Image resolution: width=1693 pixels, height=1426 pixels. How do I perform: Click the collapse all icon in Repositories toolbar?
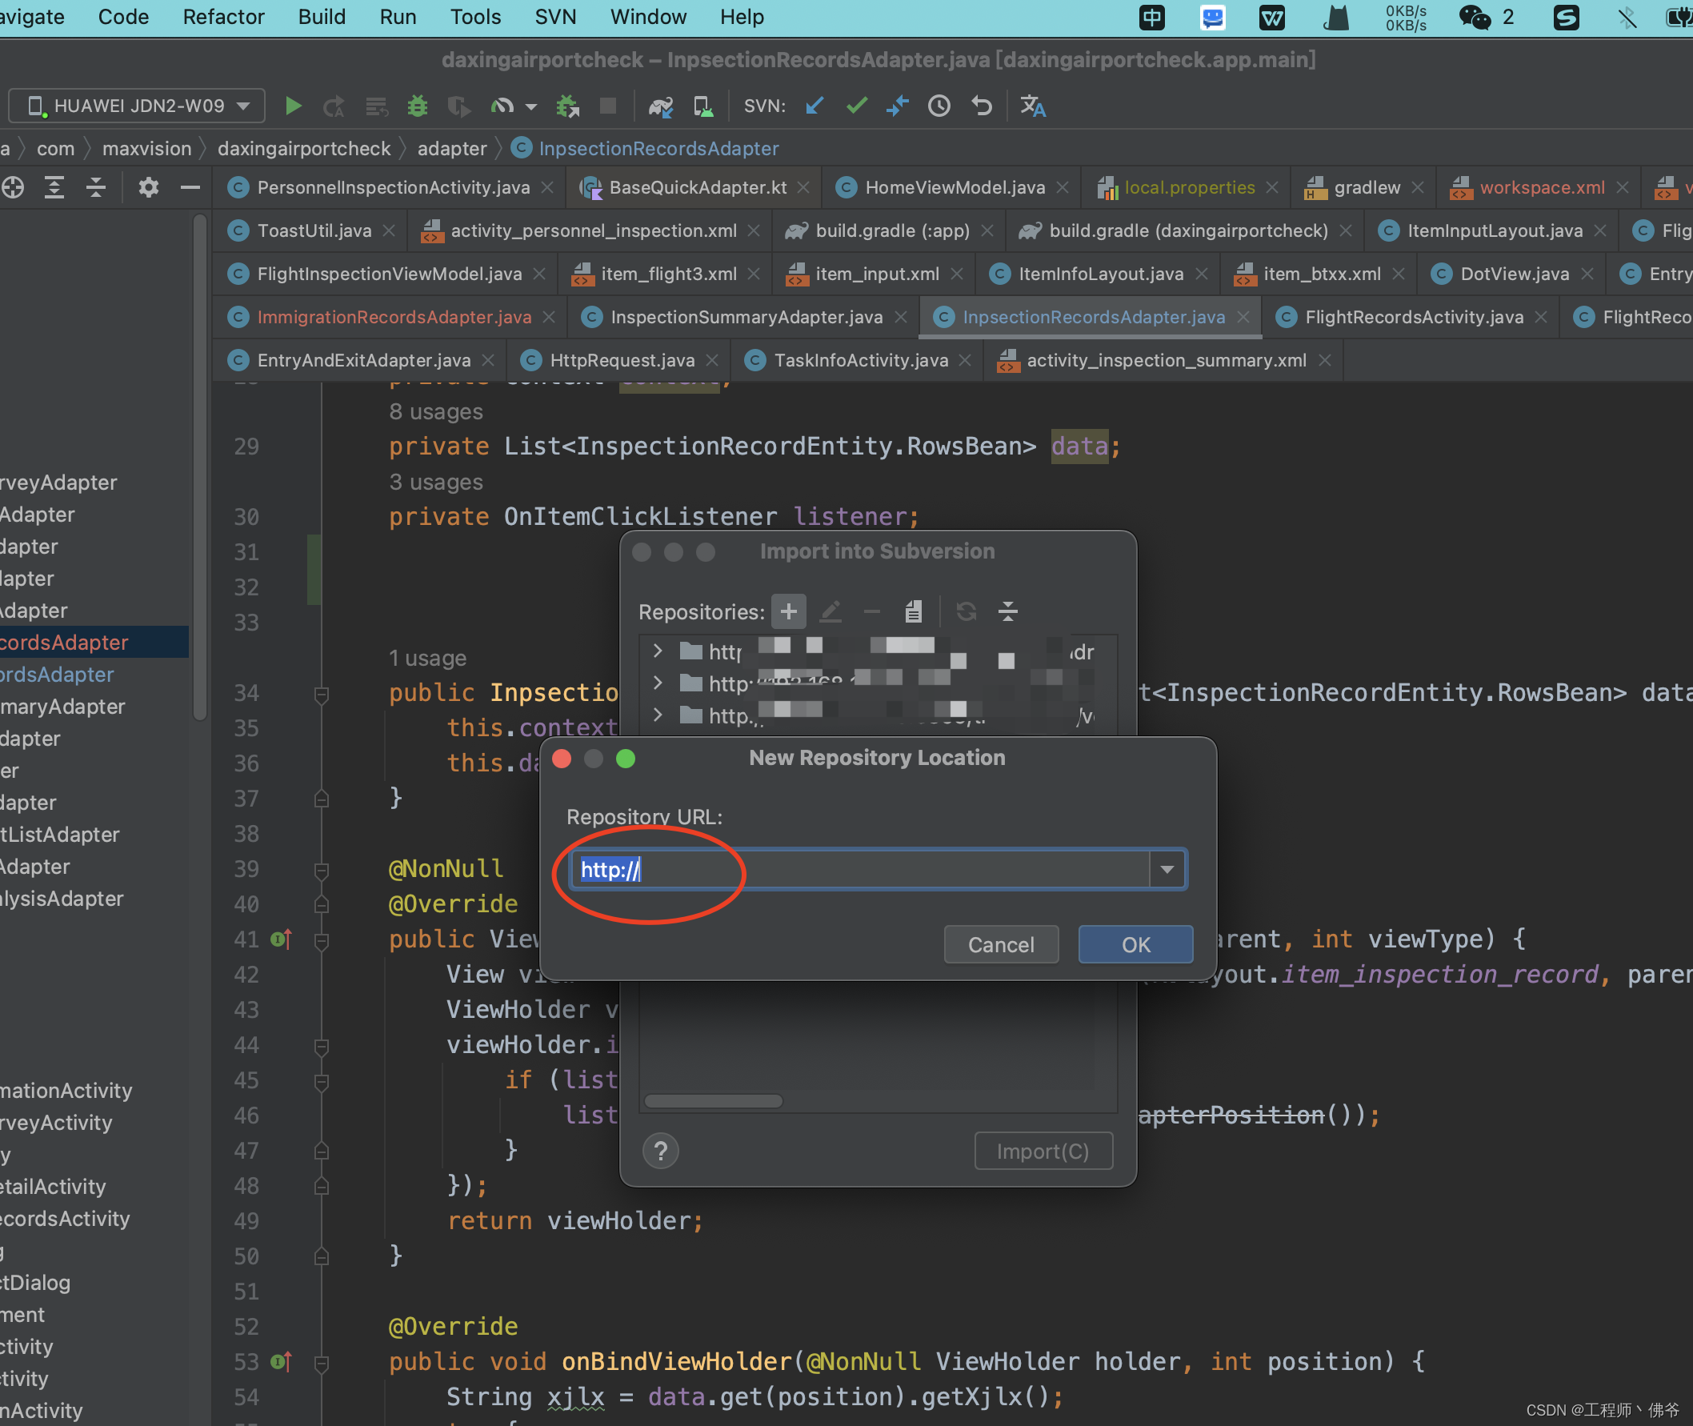tap(1007, 611)
